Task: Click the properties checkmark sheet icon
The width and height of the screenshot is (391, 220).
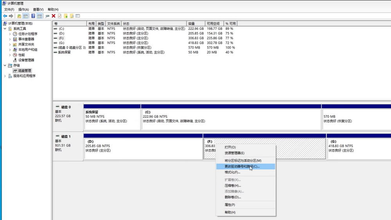Action: click(59, 16)
